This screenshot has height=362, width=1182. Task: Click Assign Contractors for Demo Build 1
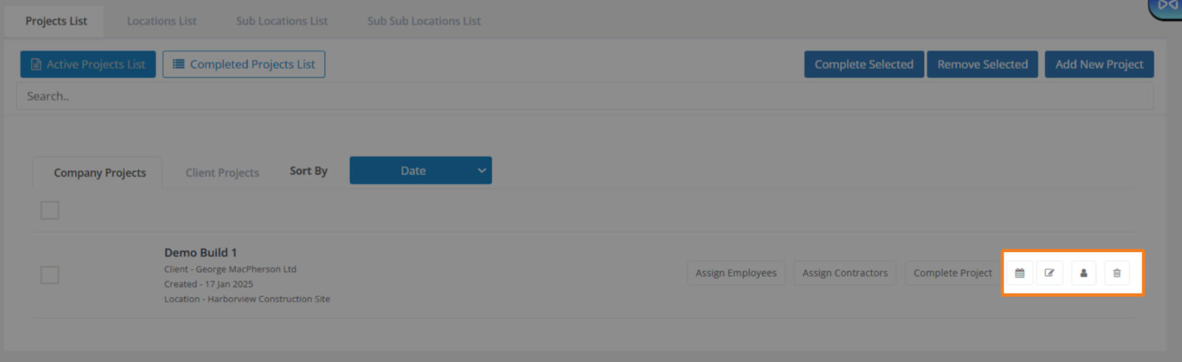(x=845, y=273)
